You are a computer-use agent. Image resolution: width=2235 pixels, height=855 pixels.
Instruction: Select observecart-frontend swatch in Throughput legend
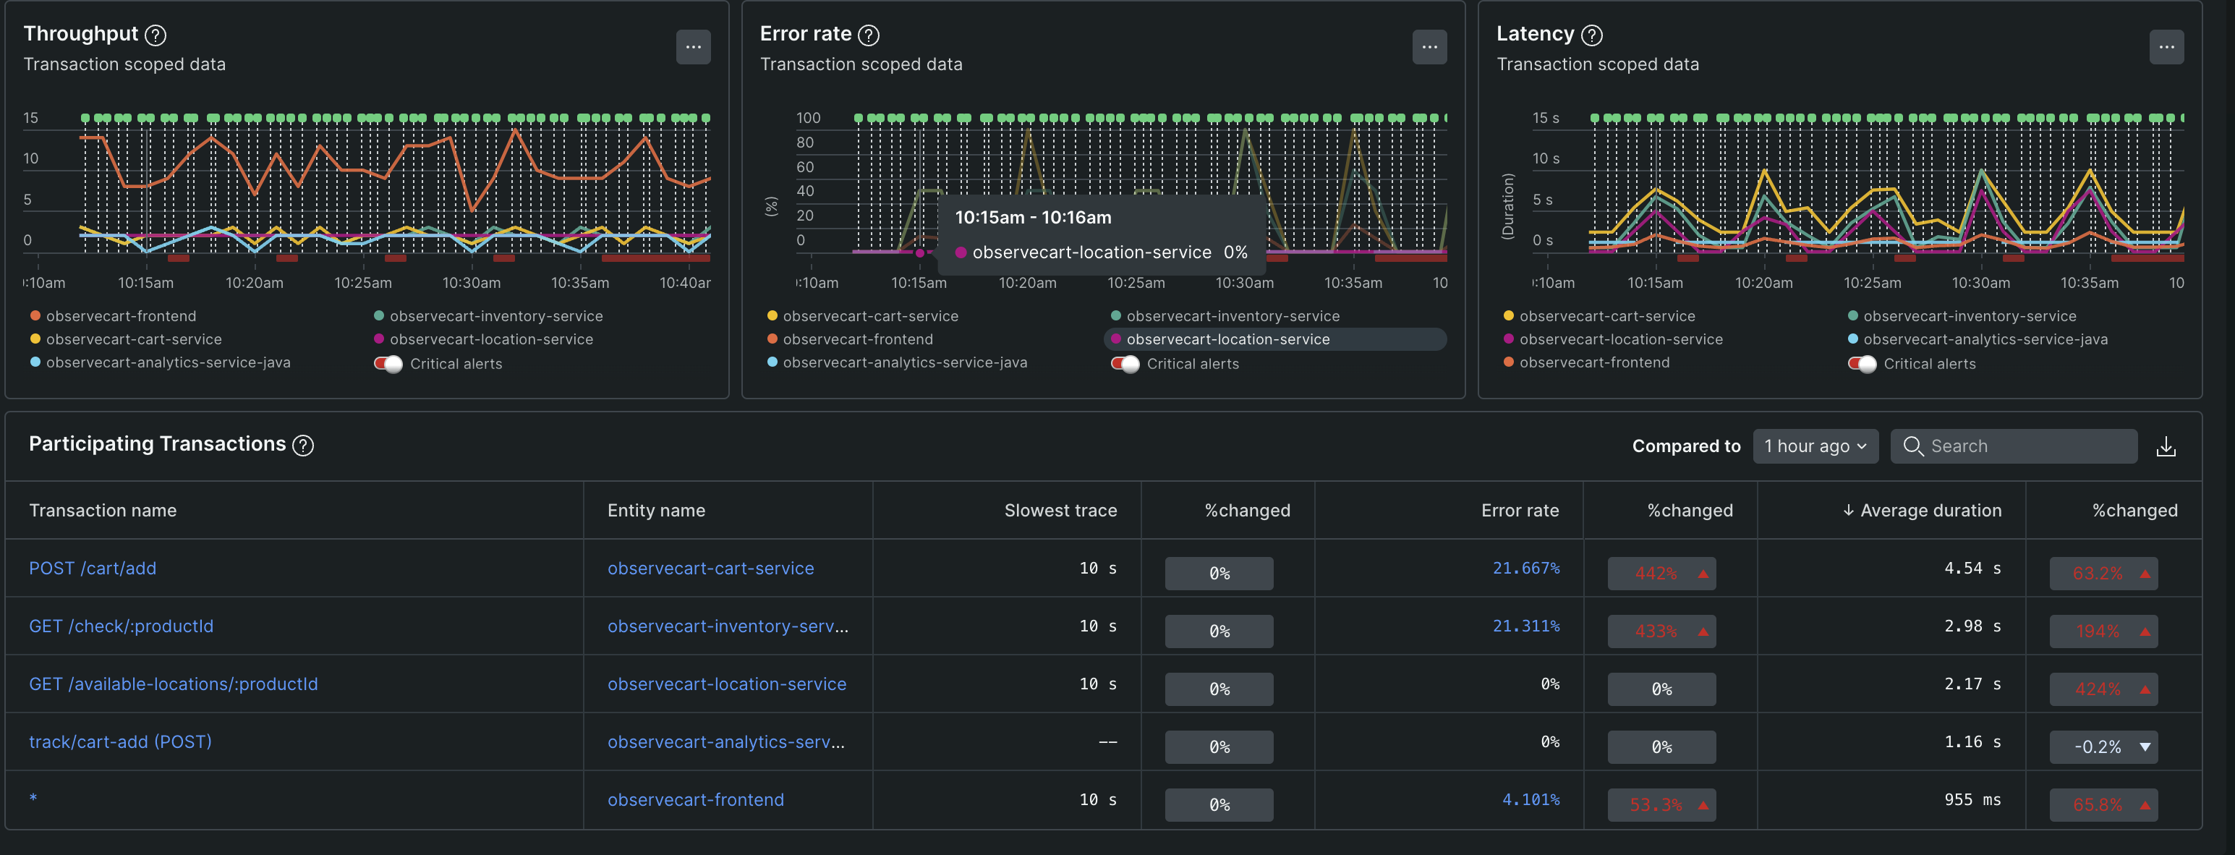click(35, 316)
